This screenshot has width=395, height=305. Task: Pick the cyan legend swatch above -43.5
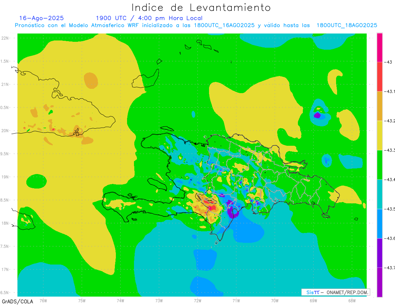pos(380,194)
